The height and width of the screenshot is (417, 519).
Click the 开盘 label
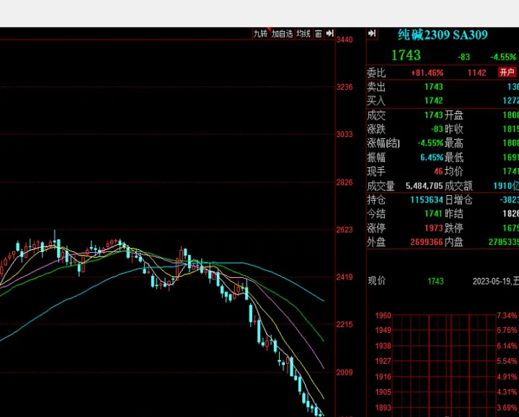pos(454,115)
